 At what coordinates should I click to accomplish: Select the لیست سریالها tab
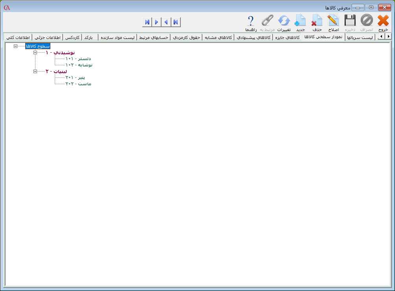click(360, 37)
